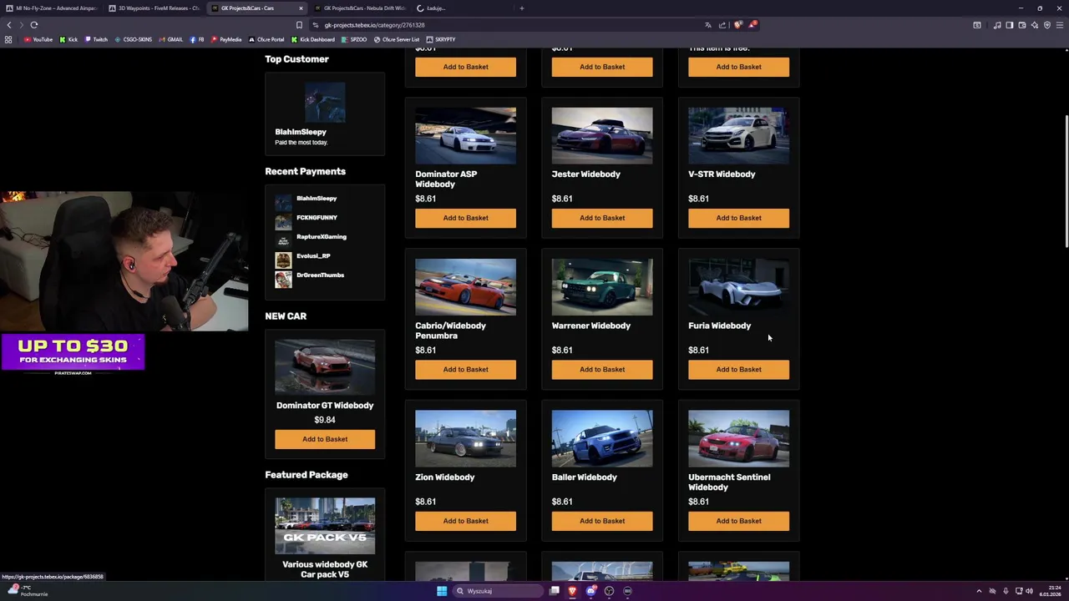Switch to the loading Ładuję tab
Screen dimensions: 1069x601
(x=461, y=8)
